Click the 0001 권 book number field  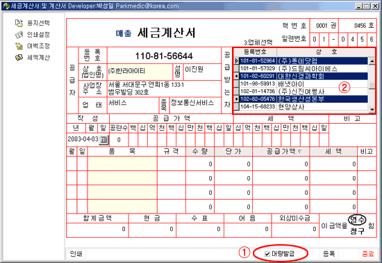click(324, 26)
